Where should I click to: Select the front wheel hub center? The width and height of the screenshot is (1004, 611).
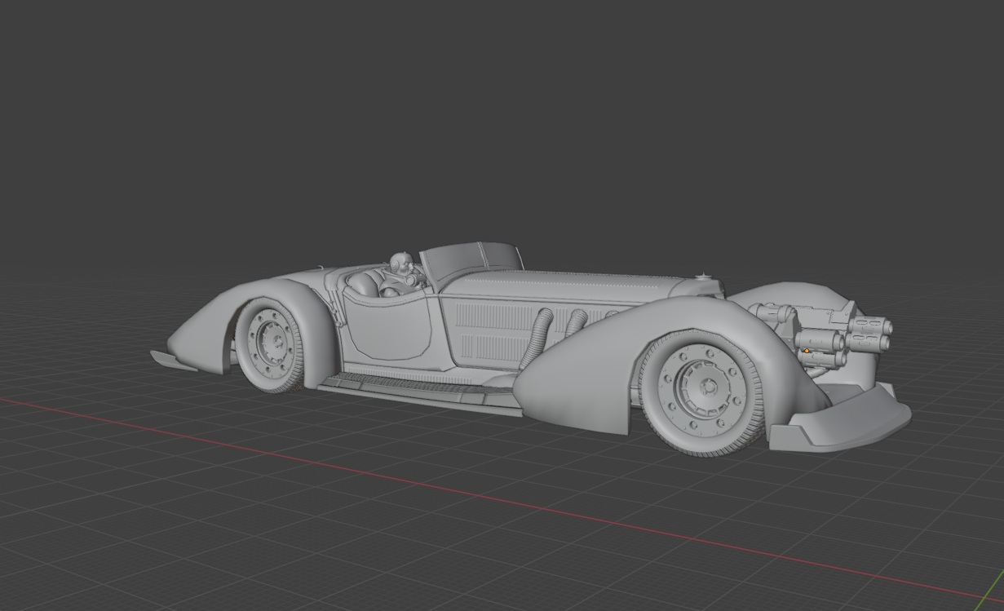706,387
